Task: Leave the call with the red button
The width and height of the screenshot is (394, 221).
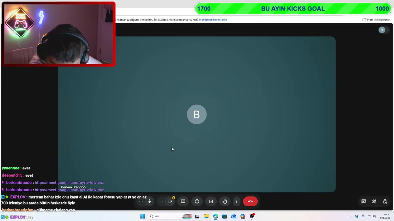Action: pyautogui.click(x=250, y=201)
